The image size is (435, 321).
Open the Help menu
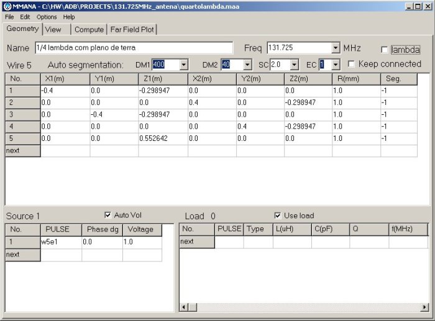[69, 17]
